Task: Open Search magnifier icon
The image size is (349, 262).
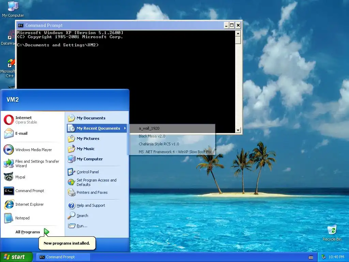Action: point(71,216)
